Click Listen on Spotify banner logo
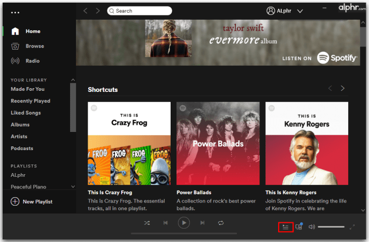Screen dimensions: 369x242 pyautogui.click(x=337, y=58)
